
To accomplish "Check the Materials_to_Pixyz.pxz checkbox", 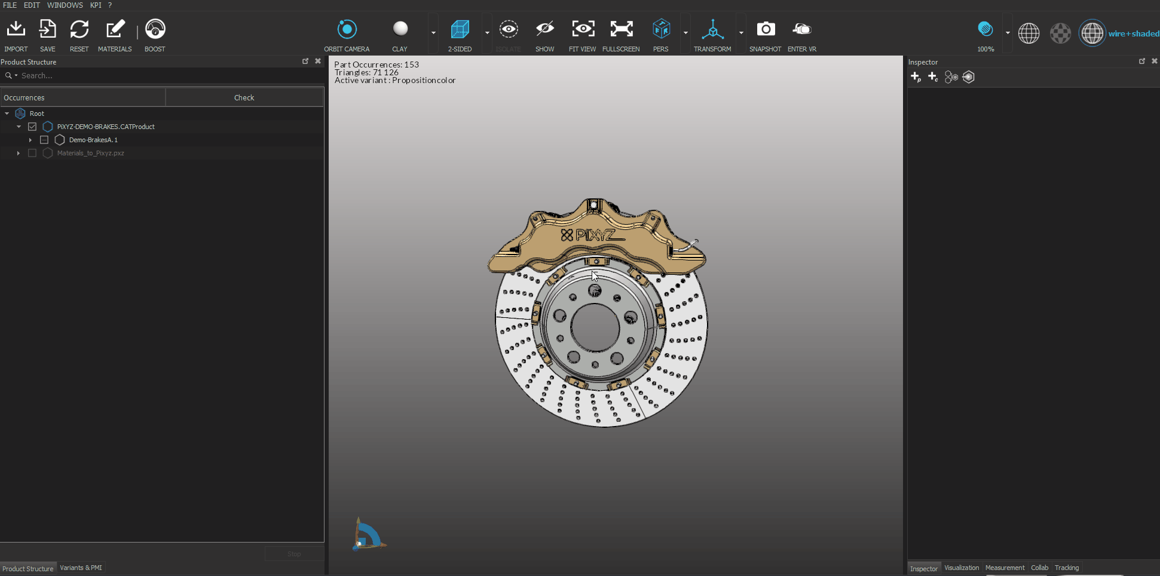I will point(32,153).
